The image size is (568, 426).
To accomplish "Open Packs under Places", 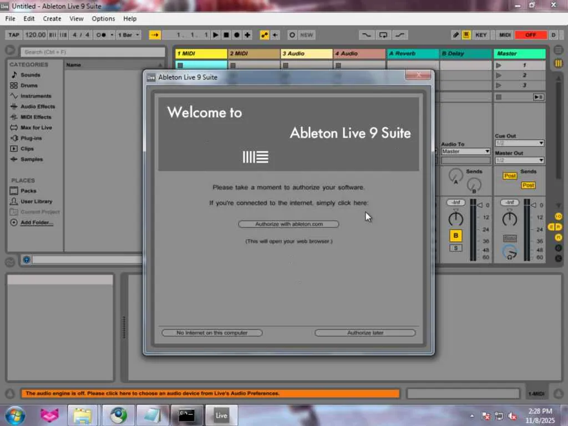I will pos(28,191).
